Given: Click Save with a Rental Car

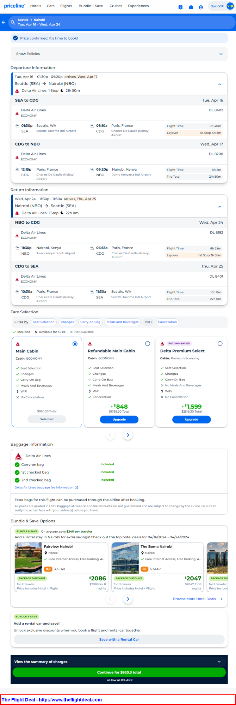Looking at the screenshot, I should 119,639.
